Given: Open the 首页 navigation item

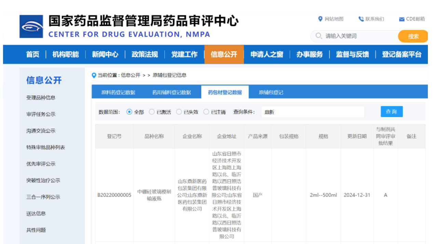Looking at the screenshot, I should 33,54.
